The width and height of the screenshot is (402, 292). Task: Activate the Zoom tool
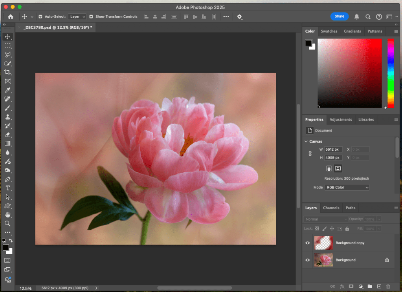7,223
